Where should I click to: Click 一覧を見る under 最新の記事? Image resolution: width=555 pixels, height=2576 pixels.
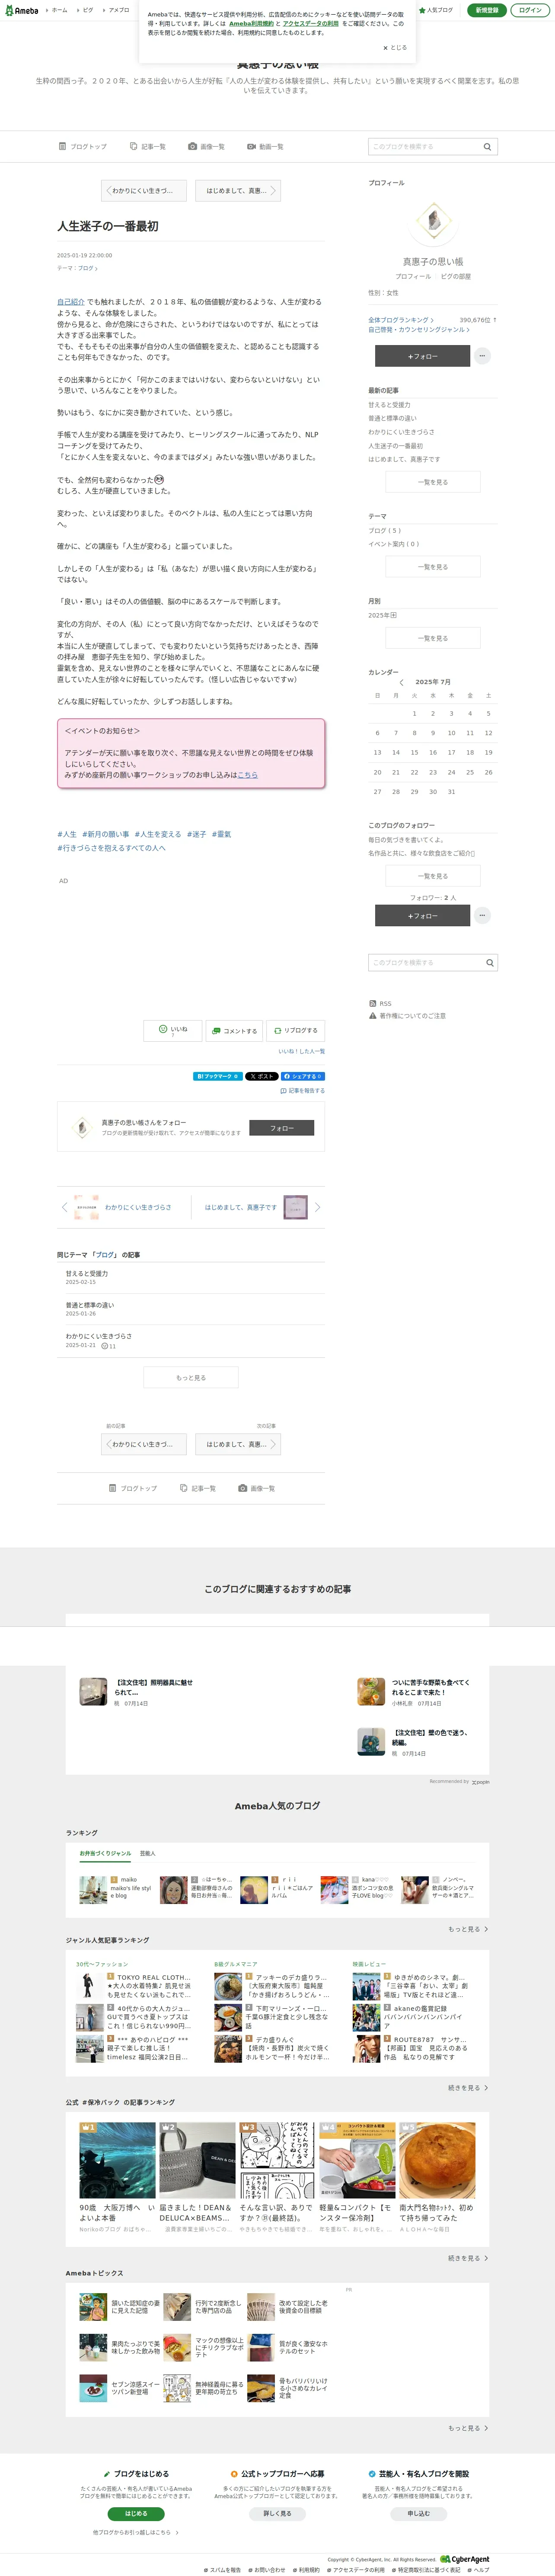pyautogui.click(x=433, y=482)
